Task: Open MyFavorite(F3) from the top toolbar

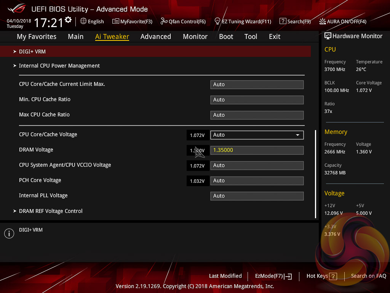Action: [132, 21]
